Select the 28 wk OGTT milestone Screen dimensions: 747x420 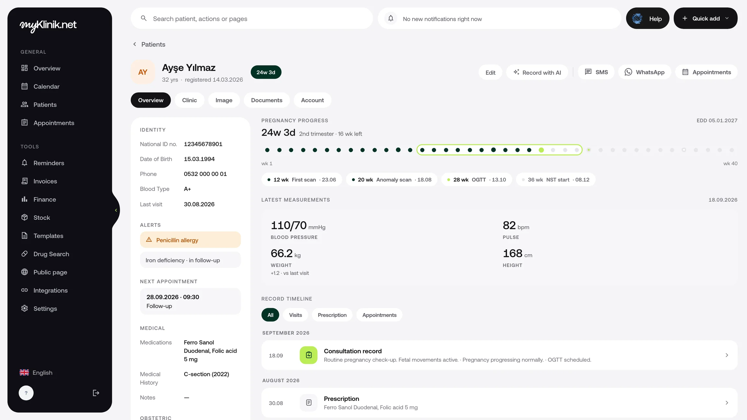pyautogui.click(x=477, y=180)
